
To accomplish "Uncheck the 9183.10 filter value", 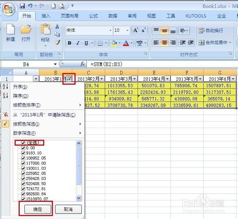I will click(23, 153).
